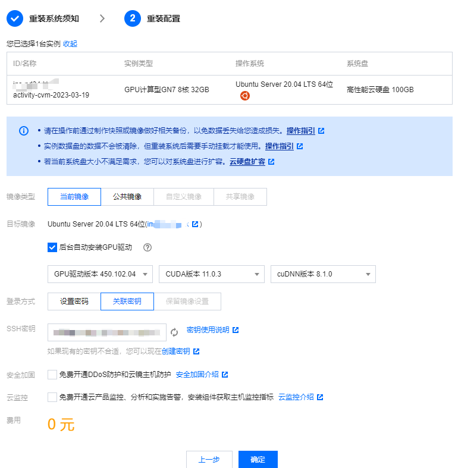Open cuDNN版本 8.1.0 dropdown
Viewport: 455px width, 468px height.
[x=323, y=274]
